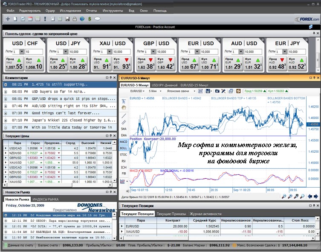Click Прод sell button on AUD USD tile
This screenshot has width=321, height=252.
tap(233, 64)
